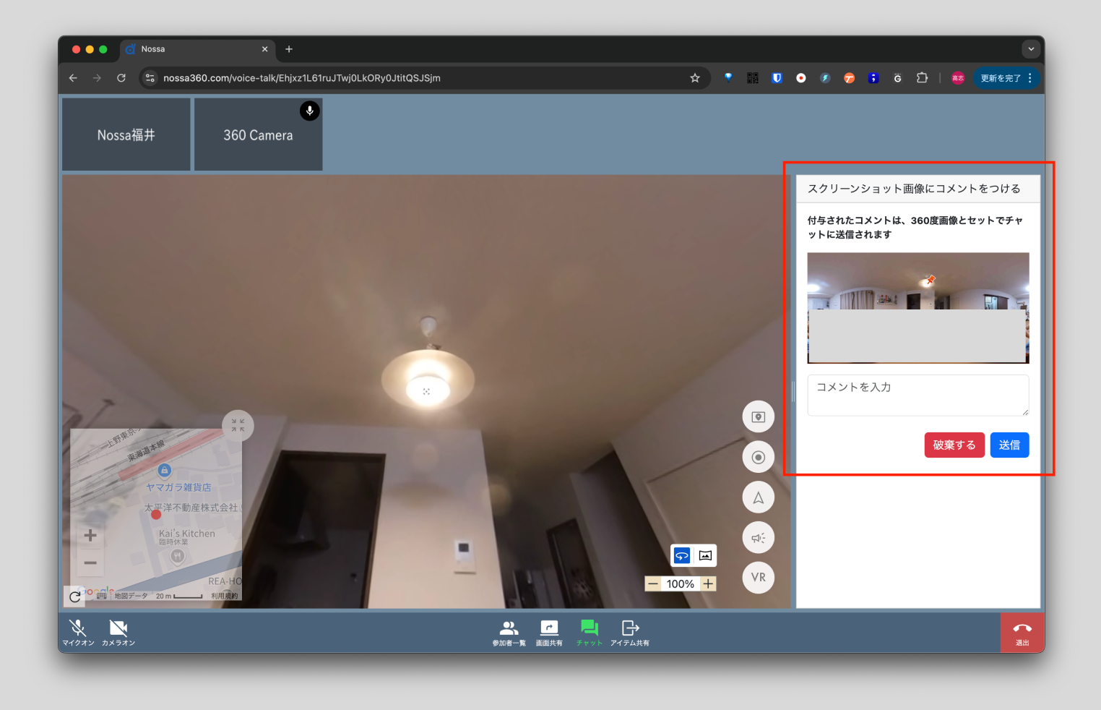Open item sharing (アイテム共有)

pos(630,633)
